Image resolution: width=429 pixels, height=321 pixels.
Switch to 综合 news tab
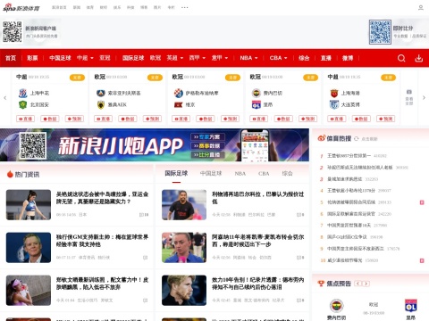(x=287, y=173)
